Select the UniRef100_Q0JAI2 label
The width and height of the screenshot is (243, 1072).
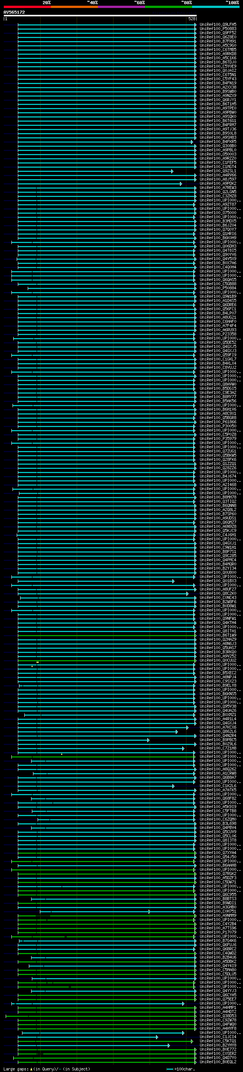pos(218,70)
